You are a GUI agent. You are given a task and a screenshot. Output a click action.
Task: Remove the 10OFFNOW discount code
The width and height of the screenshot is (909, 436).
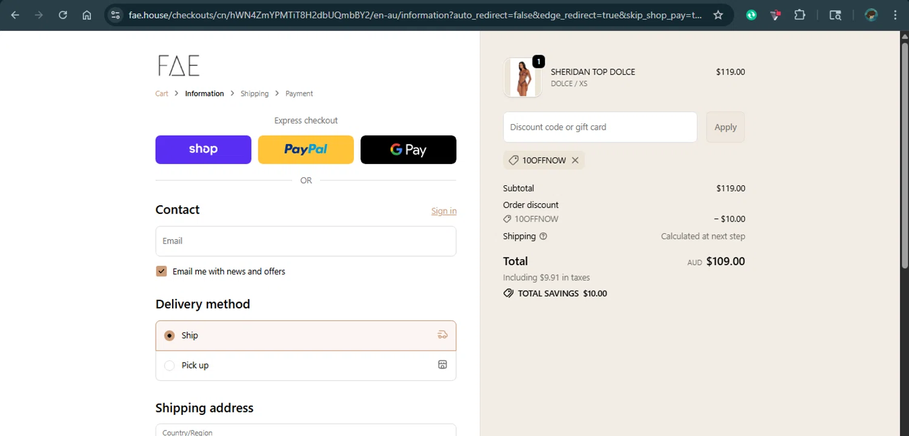click(575, 160)
